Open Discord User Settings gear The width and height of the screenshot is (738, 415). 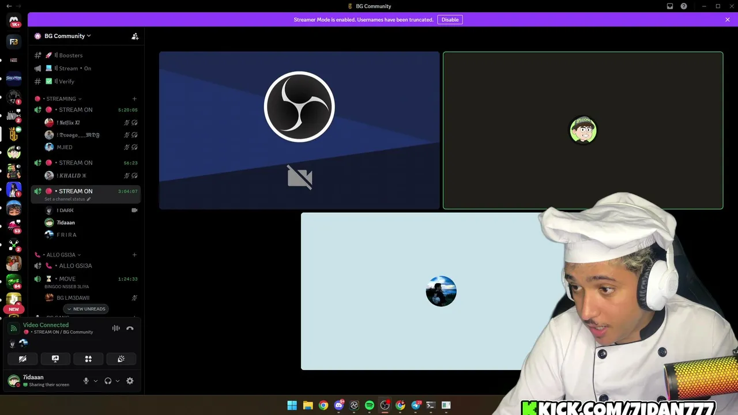(130, 380)
